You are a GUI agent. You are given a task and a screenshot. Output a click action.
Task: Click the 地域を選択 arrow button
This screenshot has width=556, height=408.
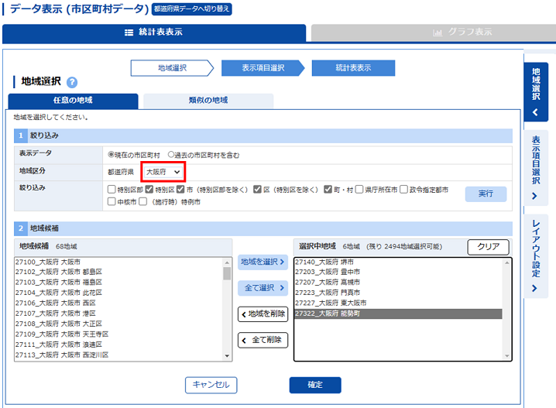pyautogui.click(x=263, y=262)
